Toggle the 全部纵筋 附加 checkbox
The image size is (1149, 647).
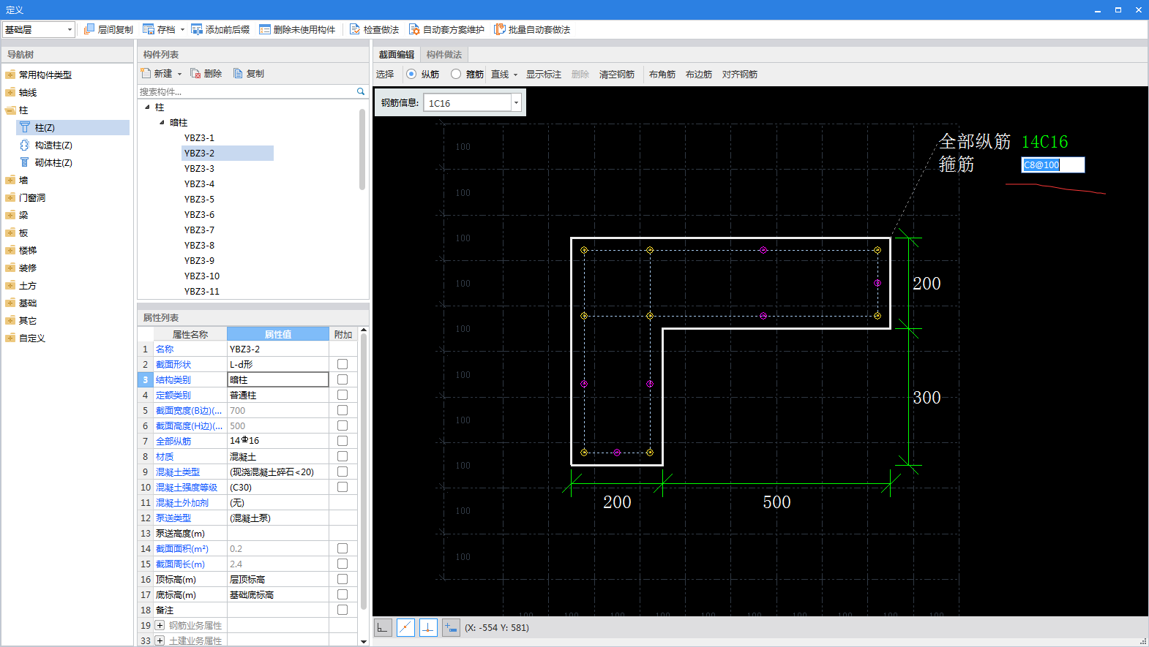coord(343,441)
